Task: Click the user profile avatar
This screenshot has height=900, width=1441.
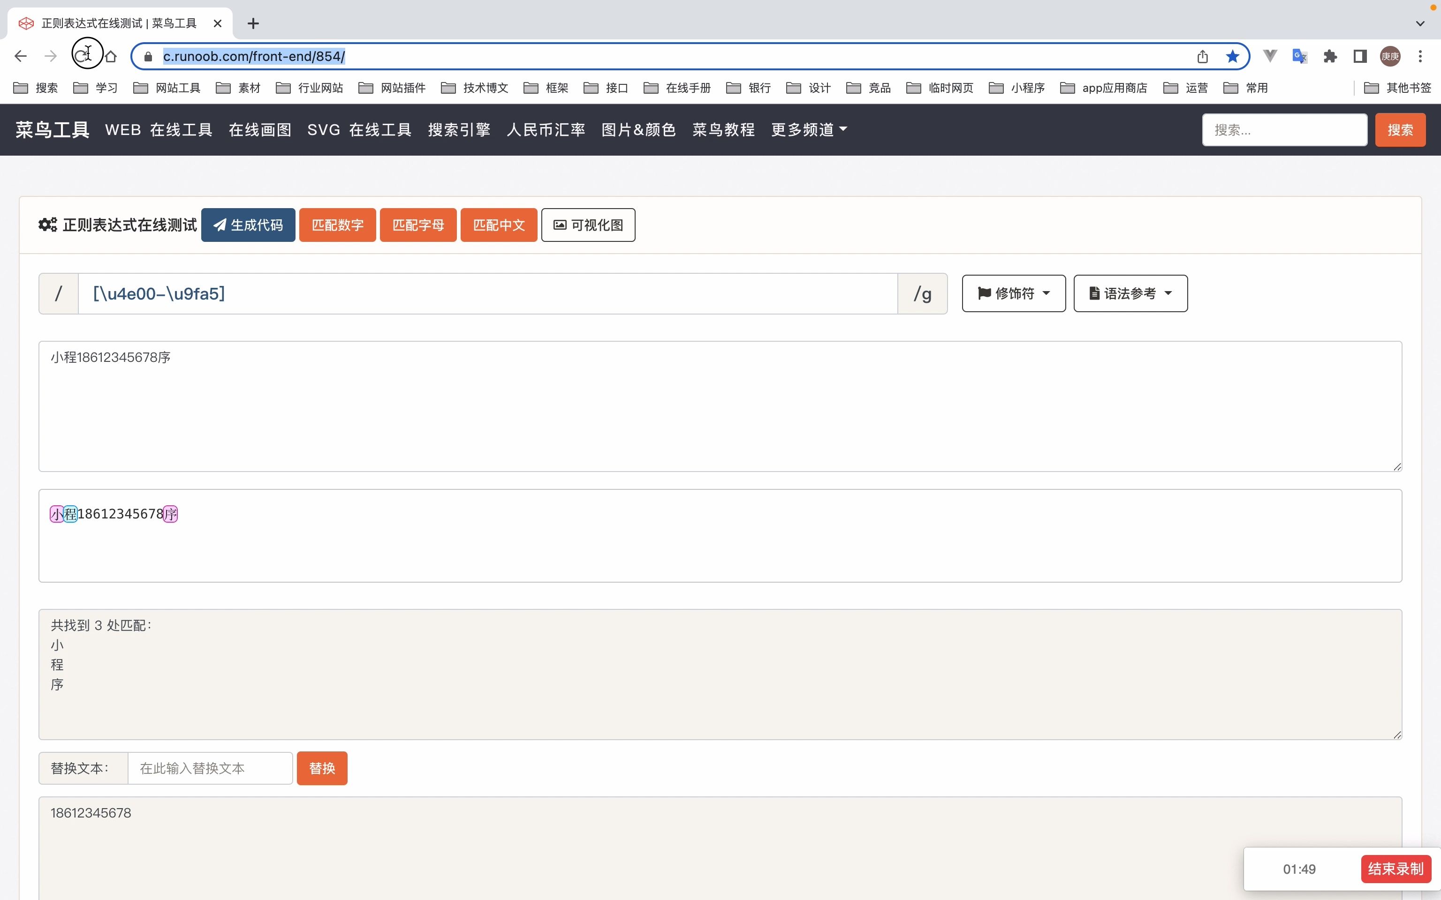Action: (x=1390, y=57)
